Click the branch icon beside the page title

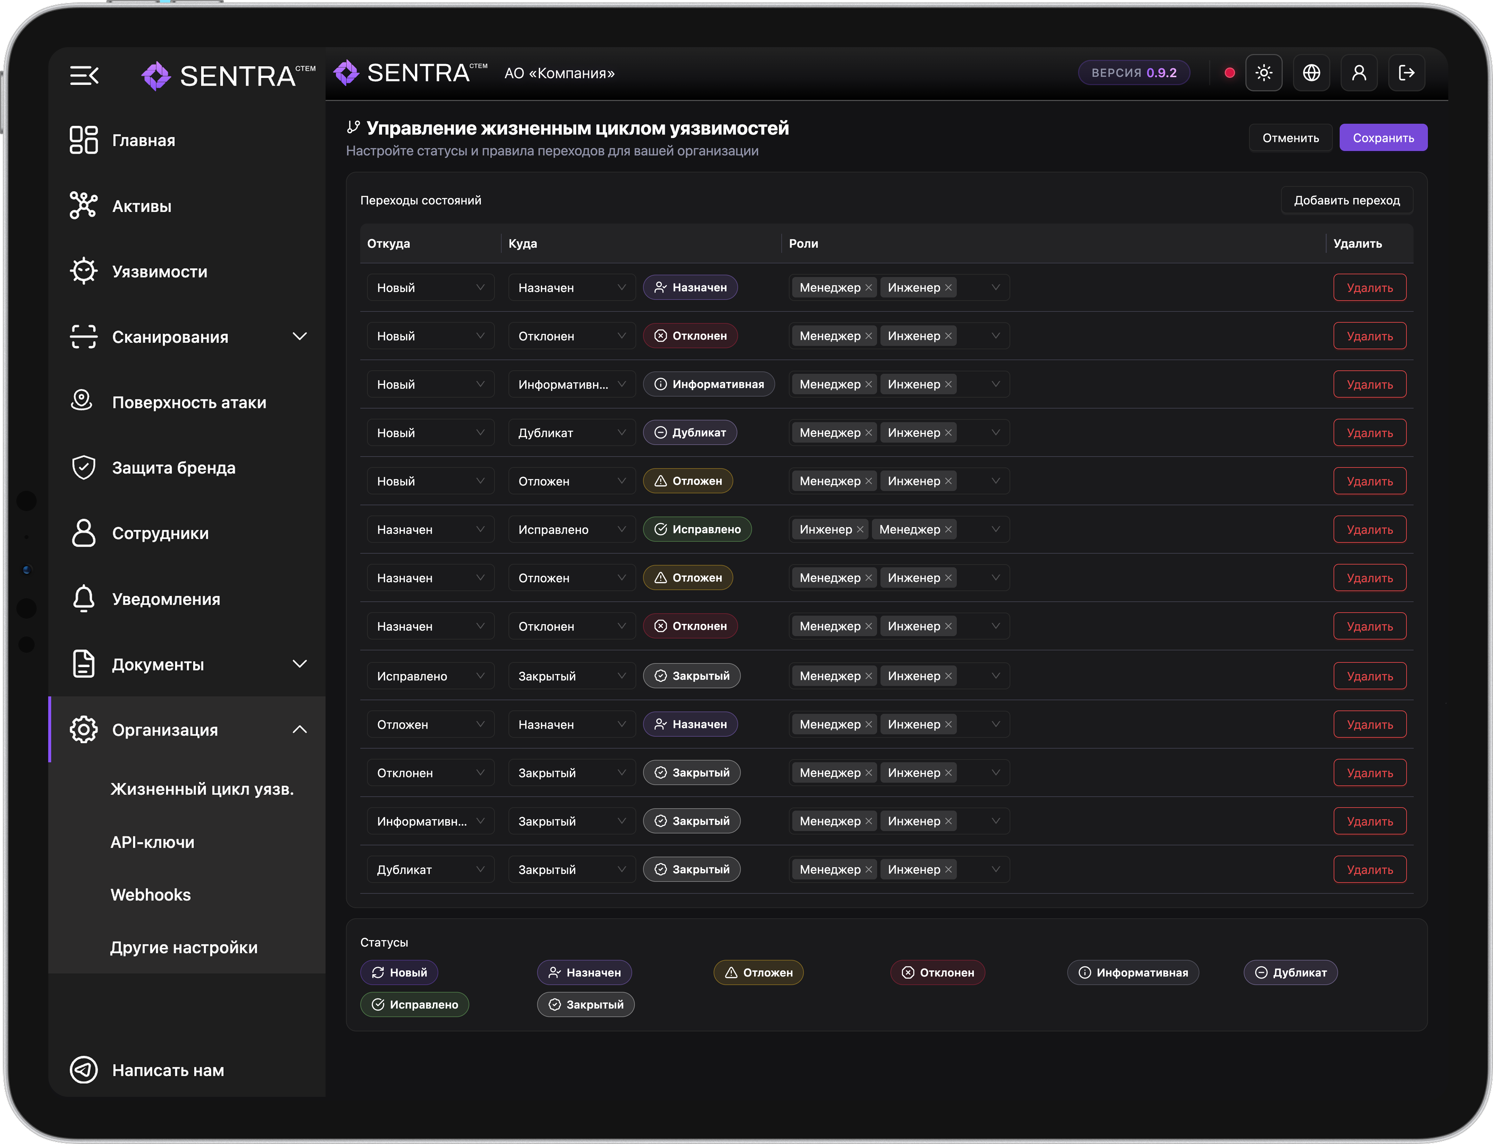[x=353, y=127]
